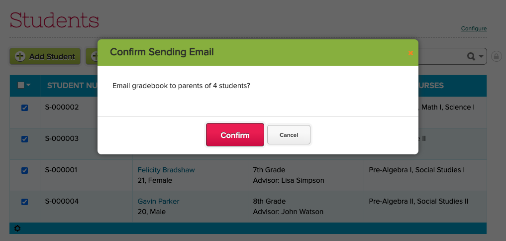Open the gear icon in table footer
The width and height of the screenshot is (506, 241).
pos(18,229)
